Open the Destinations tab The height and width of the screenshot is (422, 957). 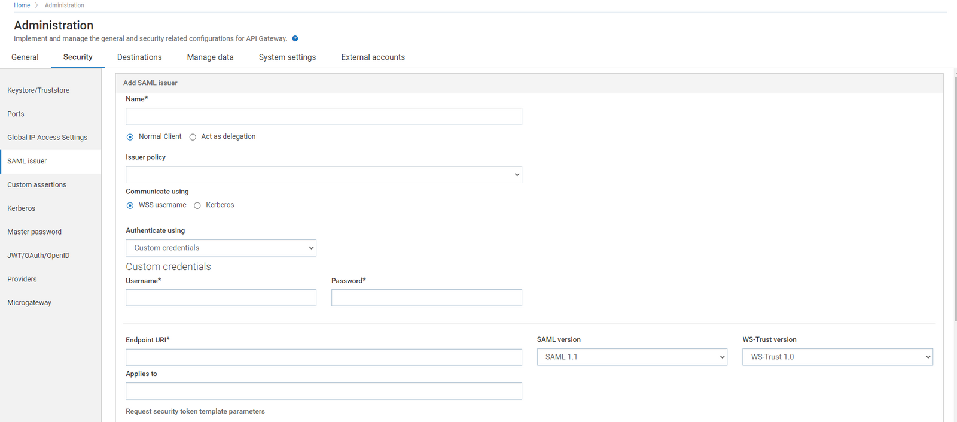139,57
